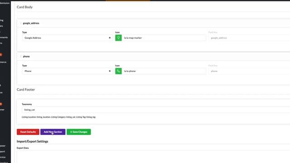Click the Save Changes button
The image size is (290, 163).
(78, 132)
